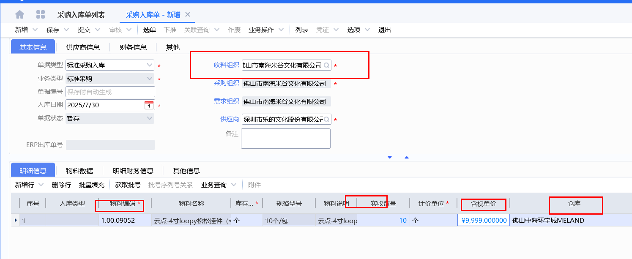
Task: Open the 业务操作 dropdown menu
Action: pos(281,30)
